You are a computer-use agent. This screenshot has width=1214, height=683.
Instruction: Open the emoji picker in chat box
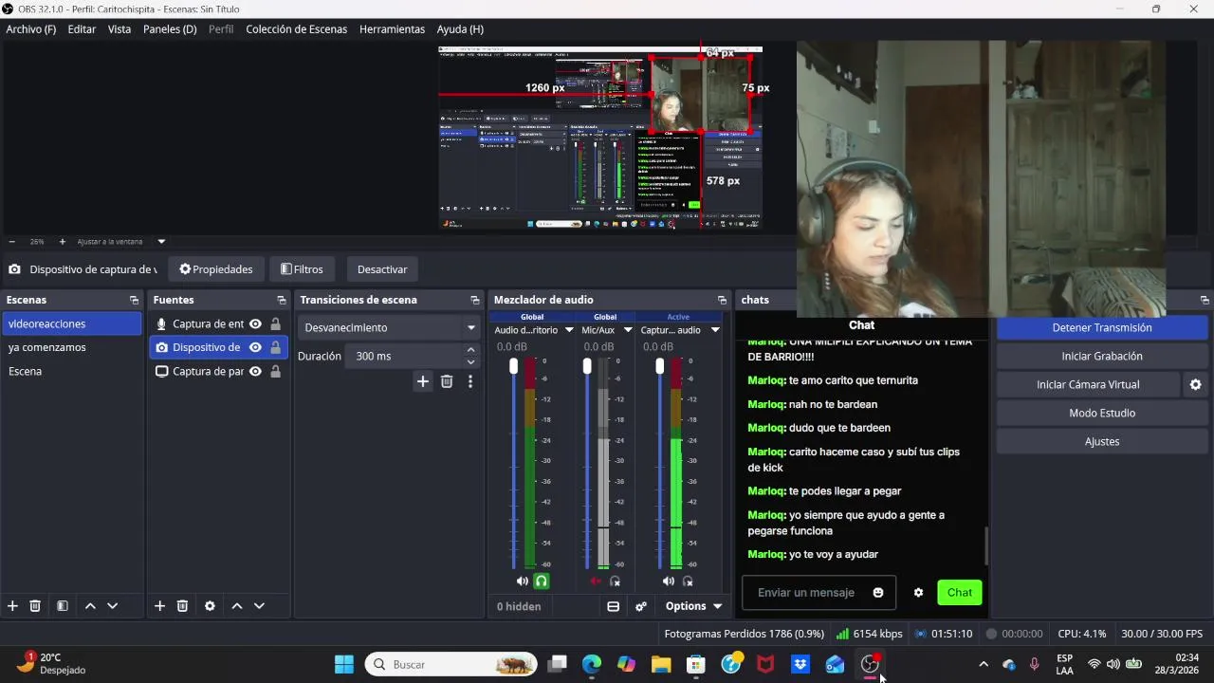(878, 593)
